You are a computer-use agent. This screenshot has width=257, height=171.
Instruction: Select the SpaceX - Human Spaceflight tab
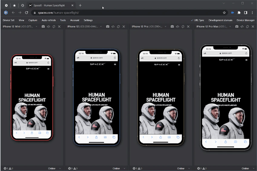tap(51, 5)
